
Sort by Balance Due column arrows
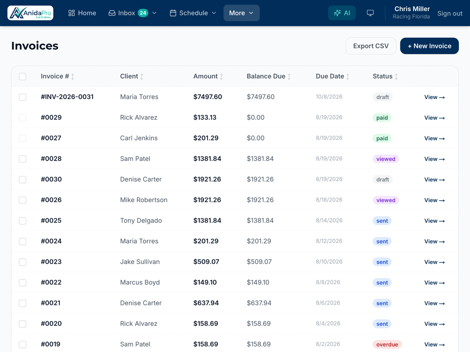tap(289, 76)
